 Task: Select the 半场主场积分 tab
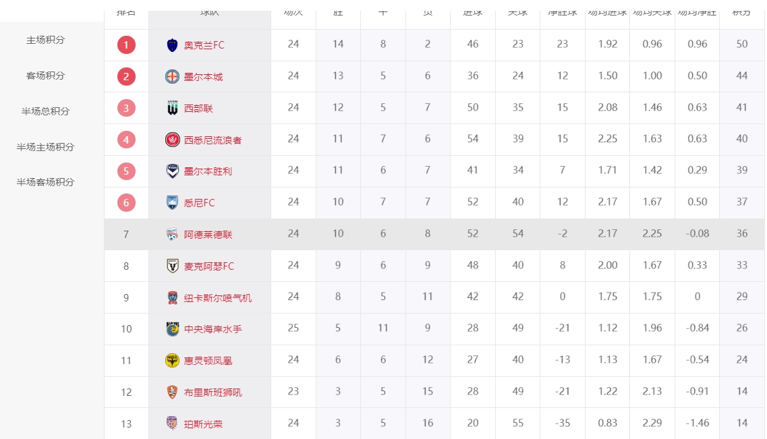click(46, 147)
